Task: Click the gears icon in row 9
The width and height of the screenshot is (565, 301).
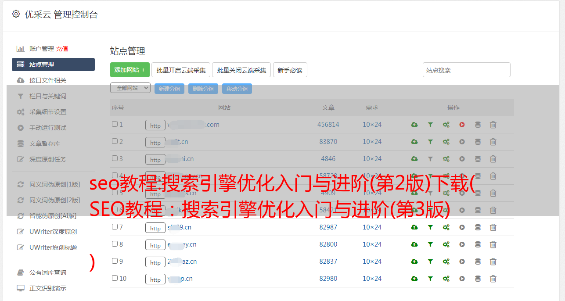Action: (446, 262)
